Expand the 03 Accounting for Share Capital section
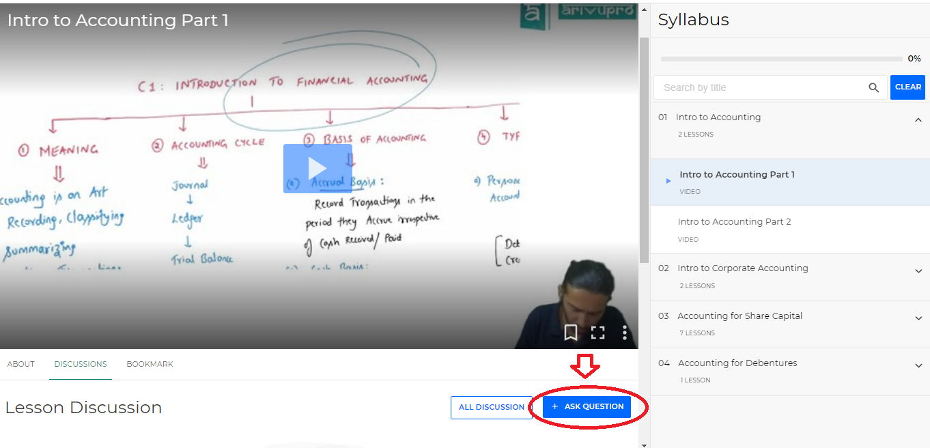 pyautogui.click(x=918, y=318)
